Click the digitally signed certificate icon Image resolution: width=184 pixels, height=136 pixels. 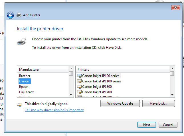click(x=19, y=104)
